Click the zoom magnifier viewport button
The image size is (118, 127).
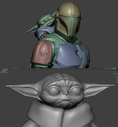point(117,77)
